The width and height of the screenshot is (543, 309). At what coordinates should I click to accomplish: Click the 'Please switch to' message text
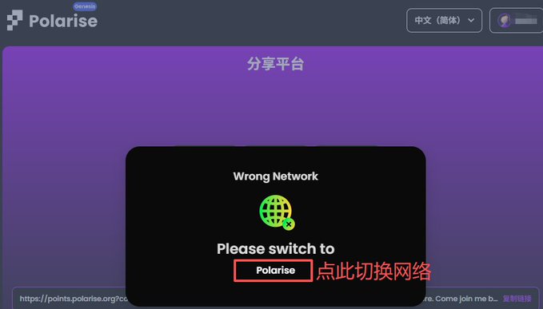(x=276, y=249)
